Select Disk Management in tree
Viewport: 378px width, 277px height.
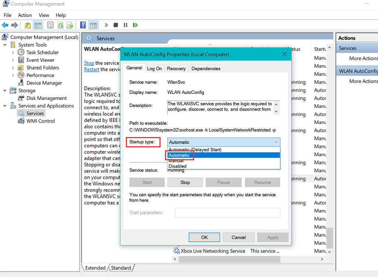point(47,98)
